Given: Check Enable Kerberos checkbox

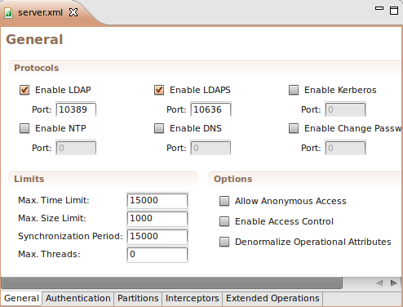Looking at the screenshot, I should pyautogui.click(x=294, y=90).
